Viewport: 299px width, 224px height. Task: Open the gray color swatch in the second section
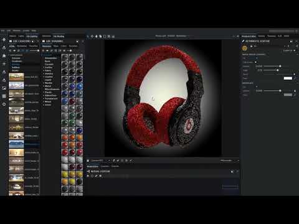point(288,95)
